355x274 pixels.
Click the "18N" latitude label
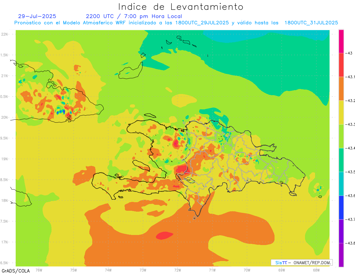(x=4, y=200)
